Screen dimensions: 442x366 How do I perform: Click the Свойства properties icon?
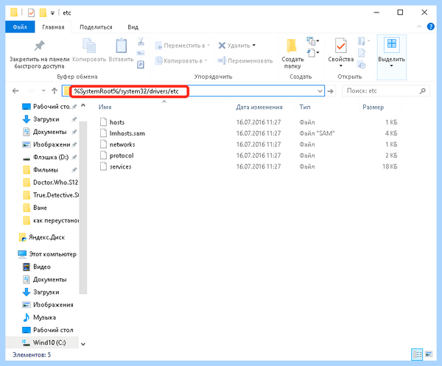point(341,46)
